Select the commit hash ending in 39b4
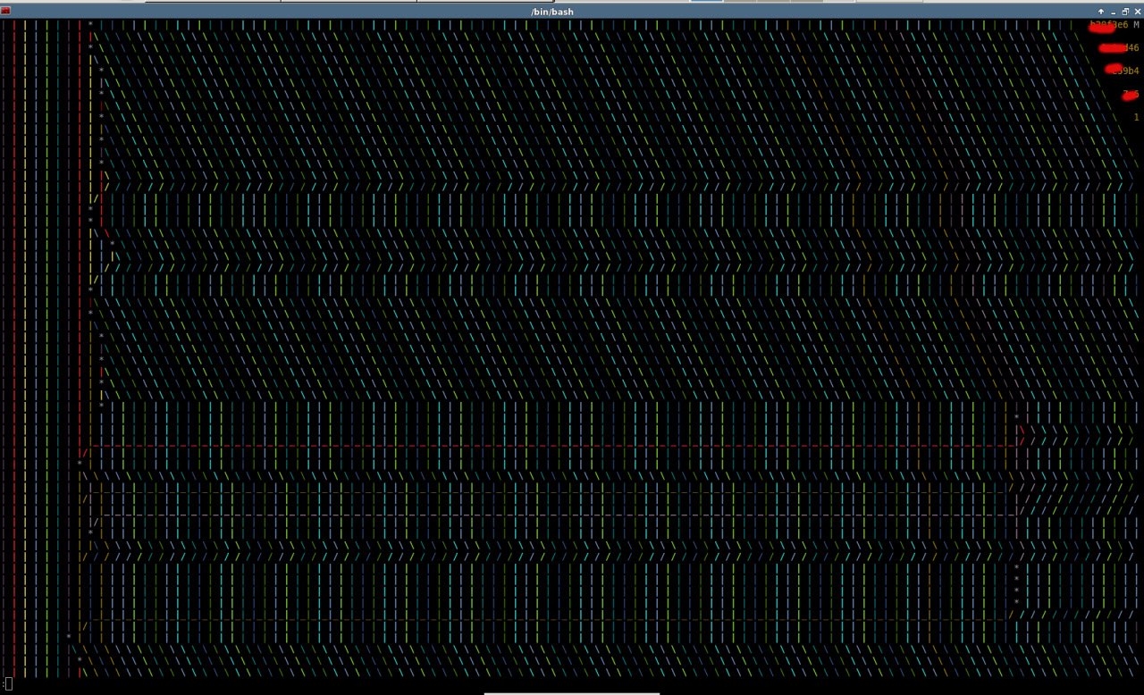Screen dimensions: 1144x695 pyautogui.click(x=1123, y=71)
